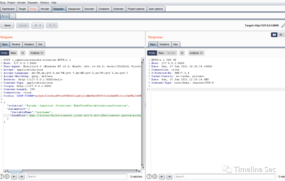The width and height of the screenshot is (285, 181).
Task: Open the Burp menu
Action: coord(3,3)
